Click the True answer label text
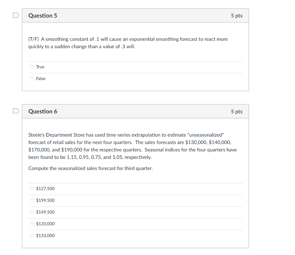295x255 pixels. coord(40,67)
